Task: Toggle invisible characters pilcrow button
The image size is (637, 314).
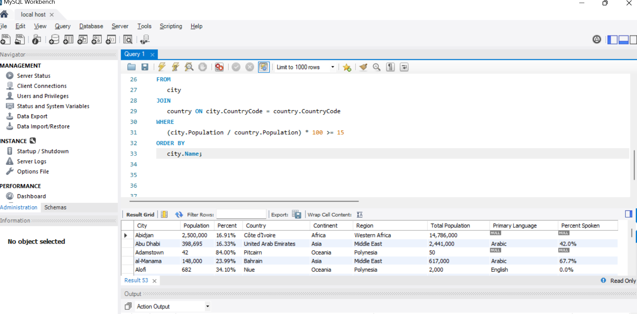Action: (x=390, y=67)
